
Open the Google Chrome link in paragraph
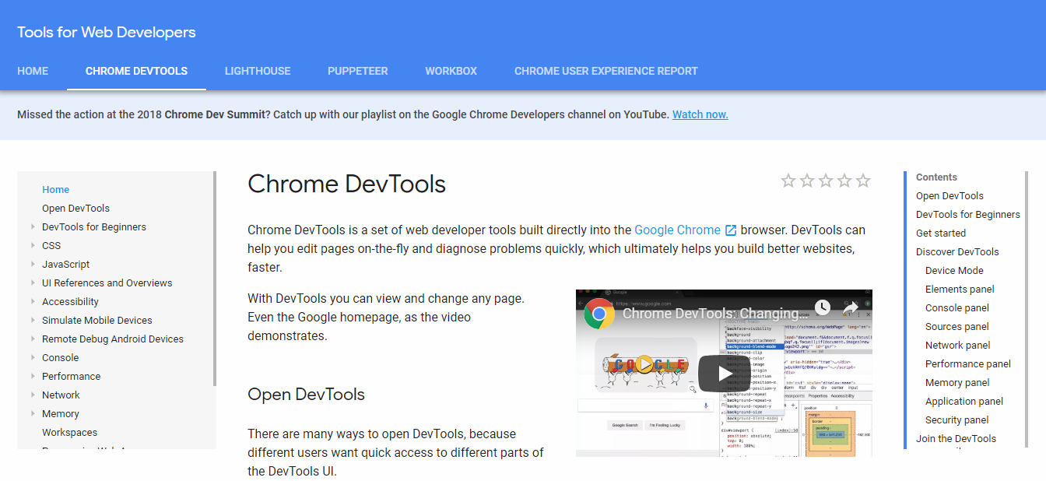677,230
